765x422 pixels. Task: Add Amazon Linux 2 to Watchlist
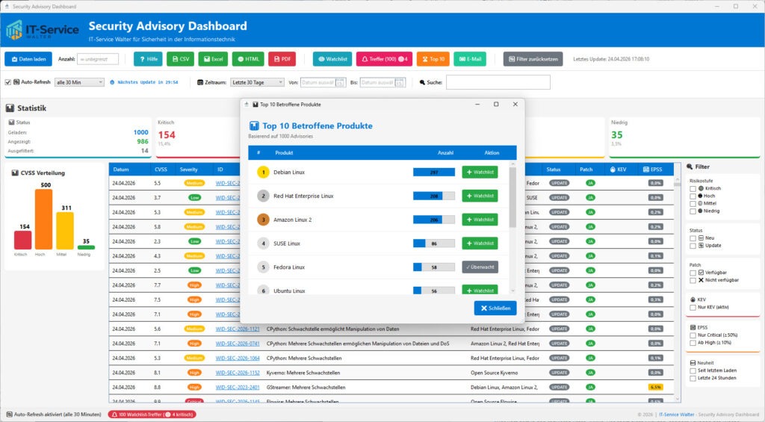pos(480,220)
